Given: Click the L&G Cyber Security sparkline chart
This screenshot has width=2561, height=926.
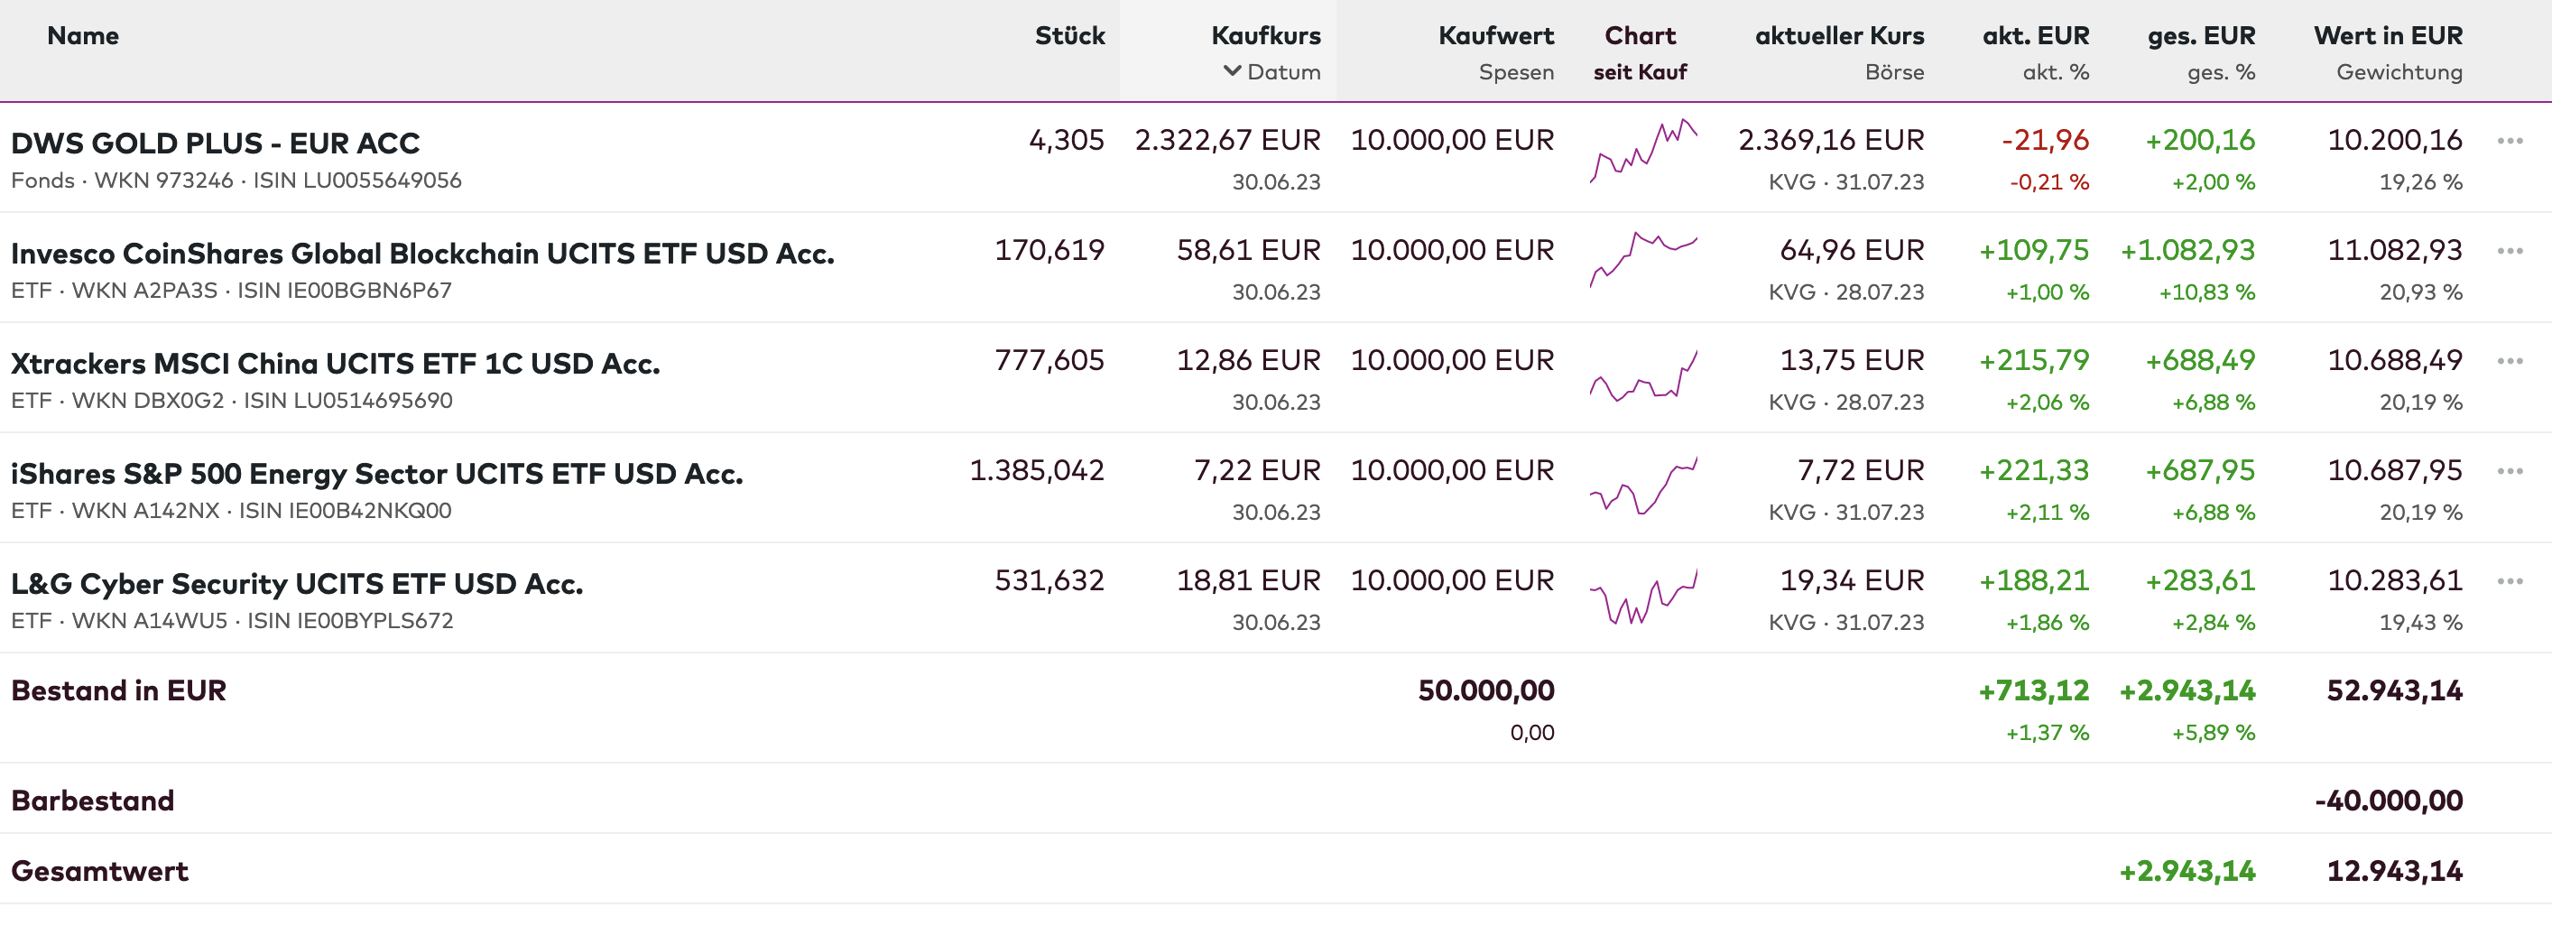Looking at the screenshot, I should [1643, 597].
